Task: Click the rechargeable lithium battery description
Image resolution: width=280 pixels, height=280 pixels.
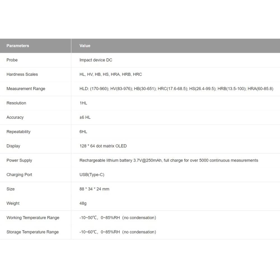Action: point(169,160)
